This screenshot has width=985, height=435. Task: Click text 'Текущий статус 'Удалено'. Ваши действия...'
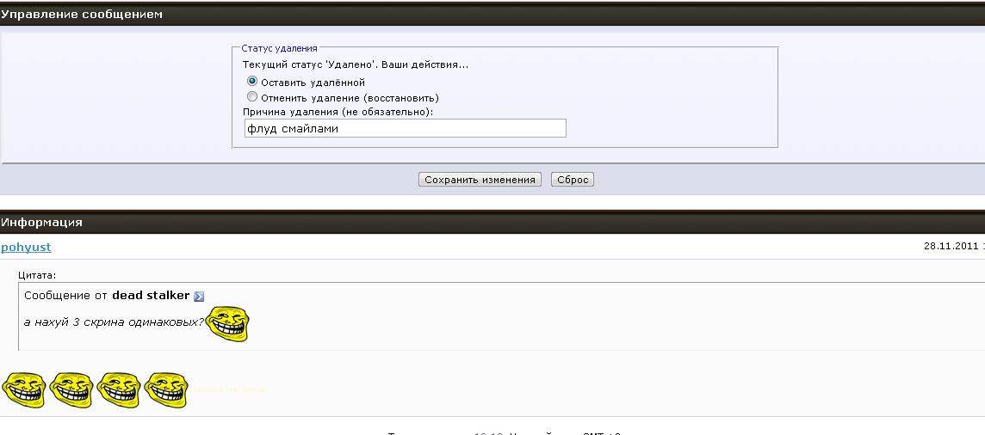point(356,64)
